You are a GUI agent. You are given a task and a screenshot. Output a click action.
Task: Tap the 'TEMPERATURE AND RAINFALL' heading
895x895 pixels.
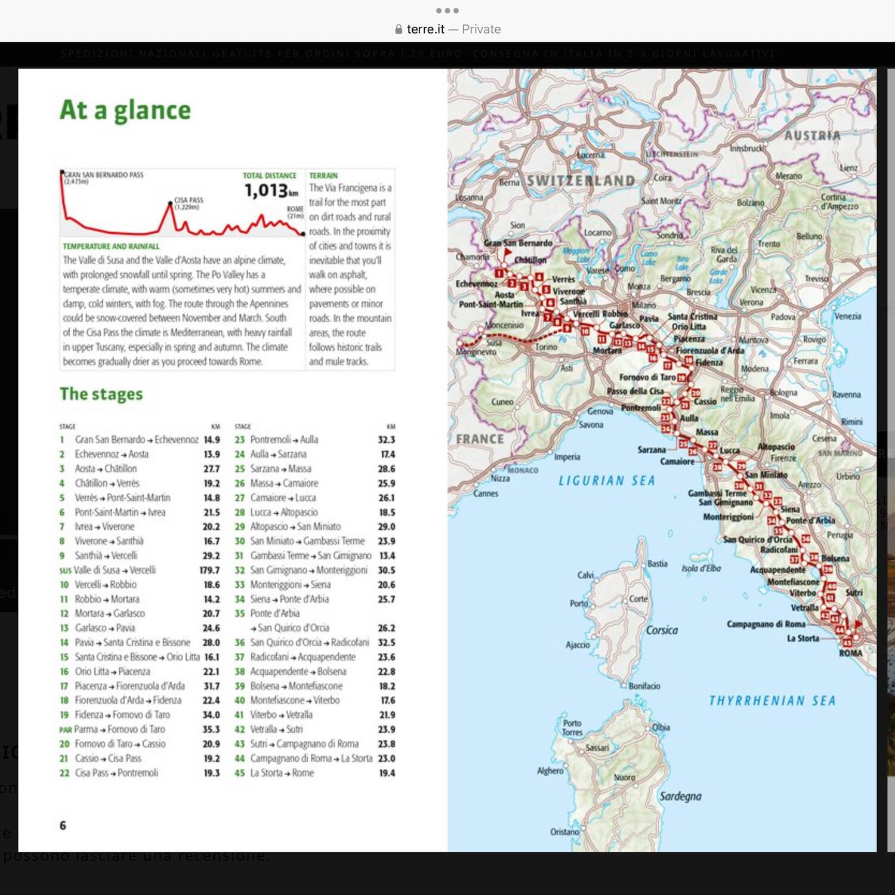(x=111, y=246)
